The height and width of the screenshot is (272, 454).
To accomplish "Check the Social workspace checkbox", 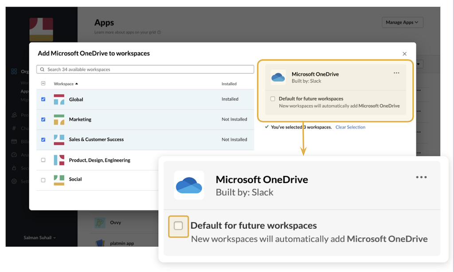I will [43, 180].
